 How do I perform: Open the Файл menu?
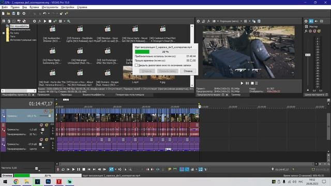coord(5,7)
